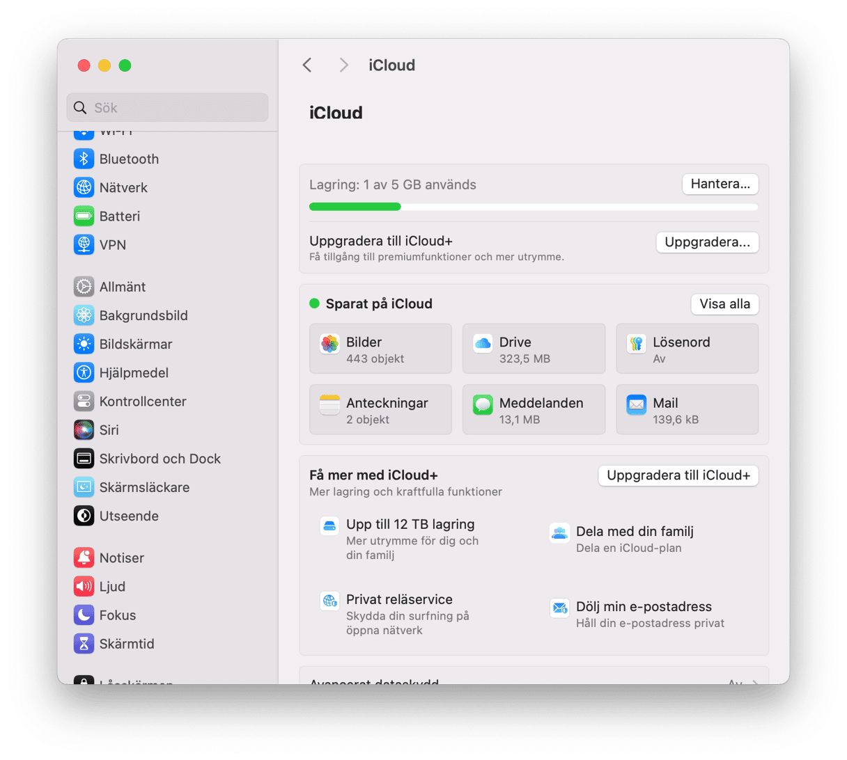
Task: Select the Siri icon in sidebar
Action: (x=84, y=429)
